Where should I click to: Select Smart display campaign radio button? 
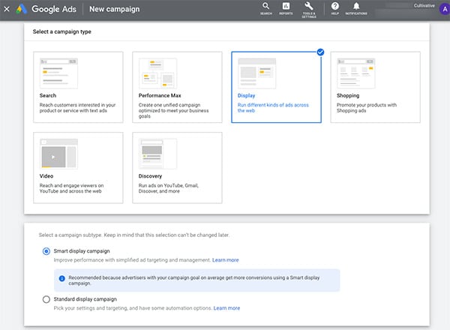46,251
